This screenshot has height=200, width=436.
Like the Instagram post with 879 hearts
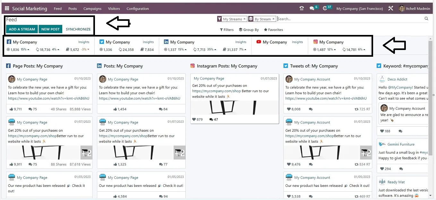197,119
